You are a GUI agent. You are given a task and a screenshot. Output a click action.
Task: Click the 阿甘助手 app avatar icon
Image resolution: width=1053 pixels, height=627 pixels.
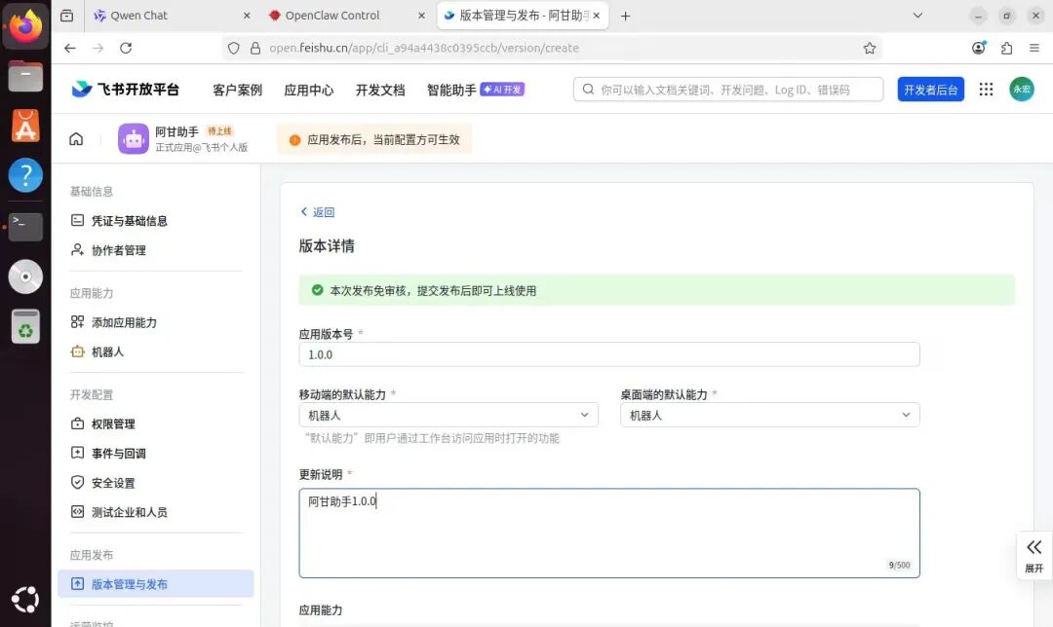point(134,138)
